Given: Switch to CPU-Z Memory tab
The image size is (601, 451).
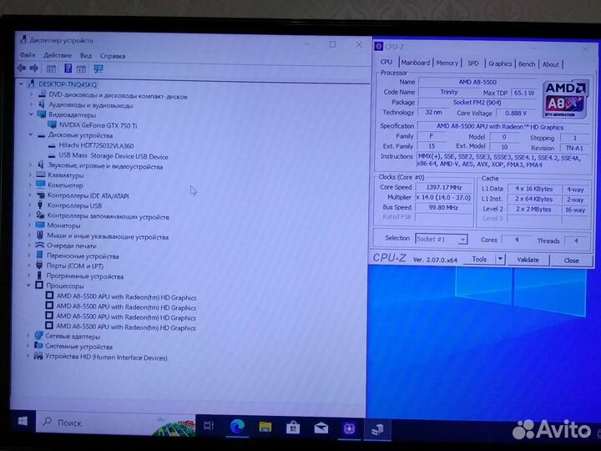Looking at the screenshot, I should click(447, 63).
